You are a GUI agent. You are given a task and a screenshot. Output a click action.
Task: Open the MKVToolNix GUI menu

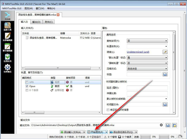12,8
